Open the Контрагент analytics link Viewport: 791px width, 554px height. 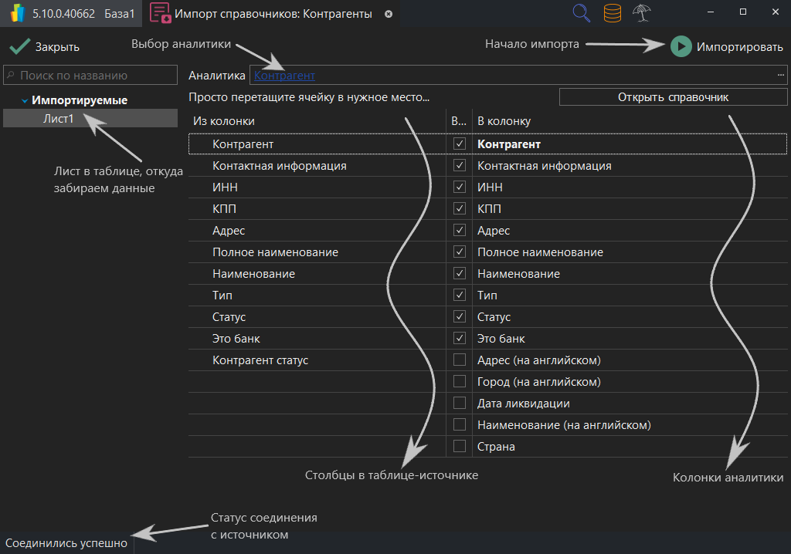pyautogui.click(x=285, y=75)
